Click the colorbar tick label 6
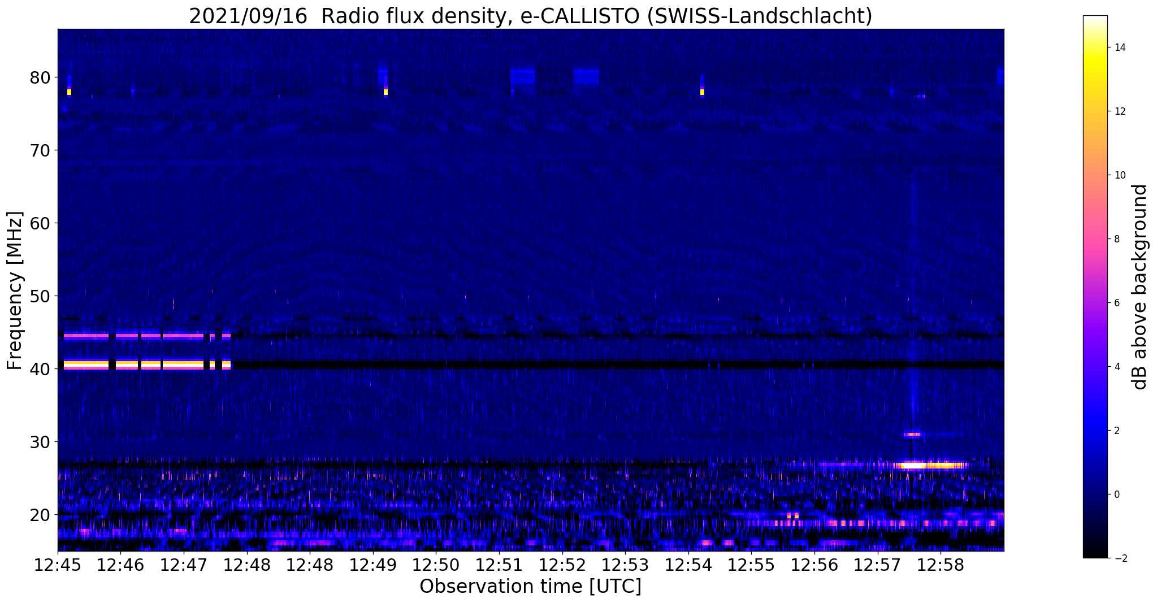Screen dimensions: 1157x603 (x=1116, y=303)
